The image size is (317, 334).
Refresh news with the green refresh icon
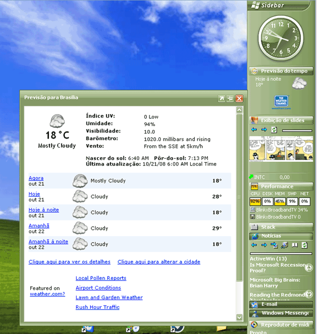[305, 245]
